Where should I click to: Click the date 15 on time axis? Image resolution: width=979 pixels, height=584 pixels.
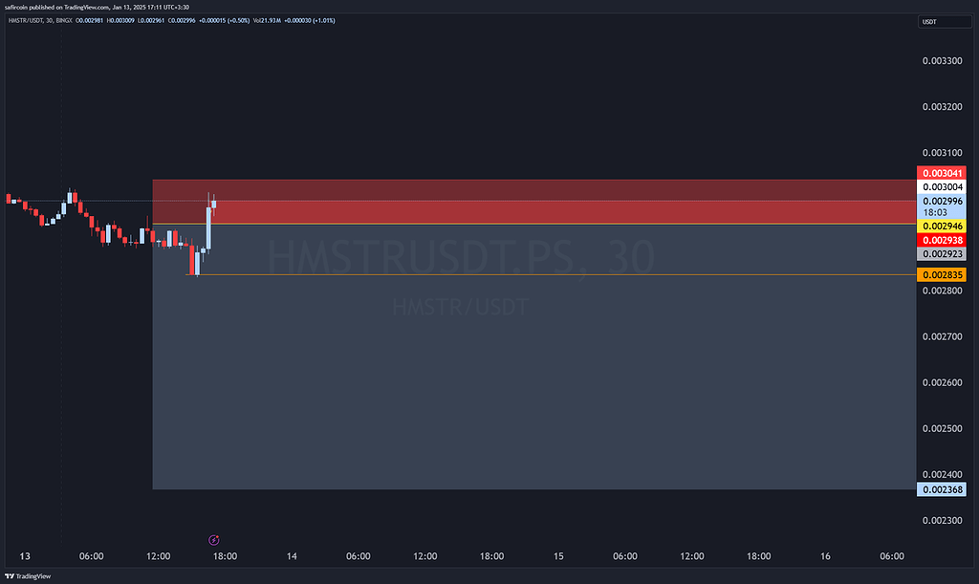[558, 556]
